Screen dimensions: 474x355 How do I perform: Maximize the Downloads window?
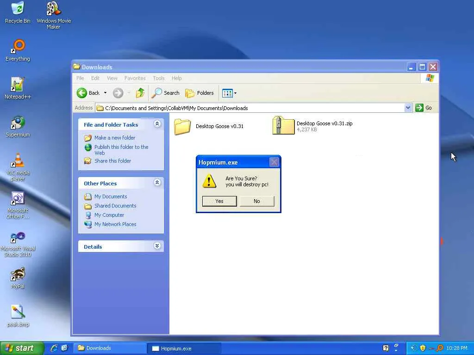coord(422,67)
